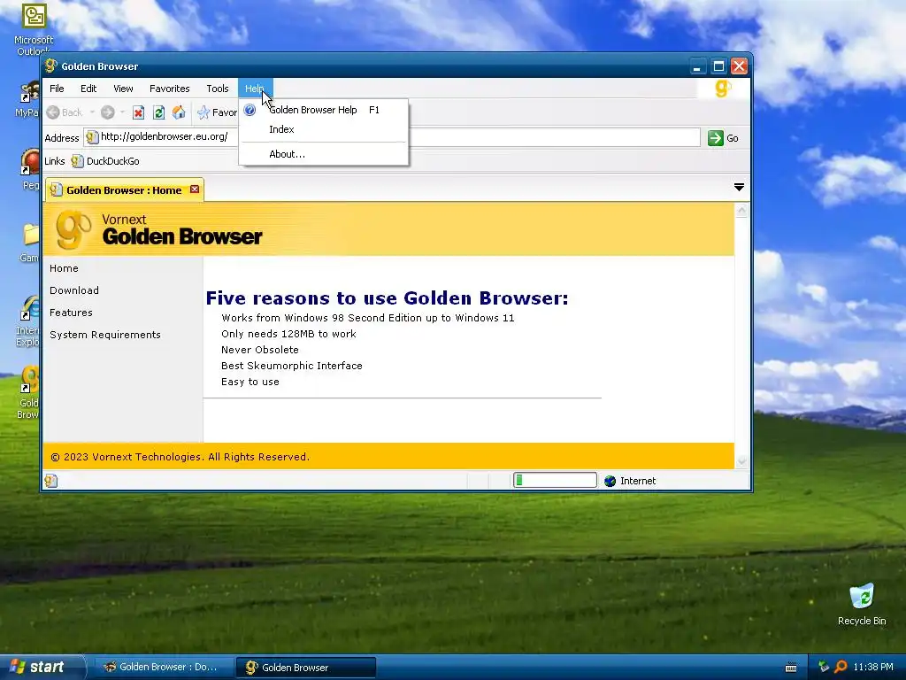Viewport: 906px width, 680px height.
Task: Open the Windows start button
Action: click(x=42, y=667)
